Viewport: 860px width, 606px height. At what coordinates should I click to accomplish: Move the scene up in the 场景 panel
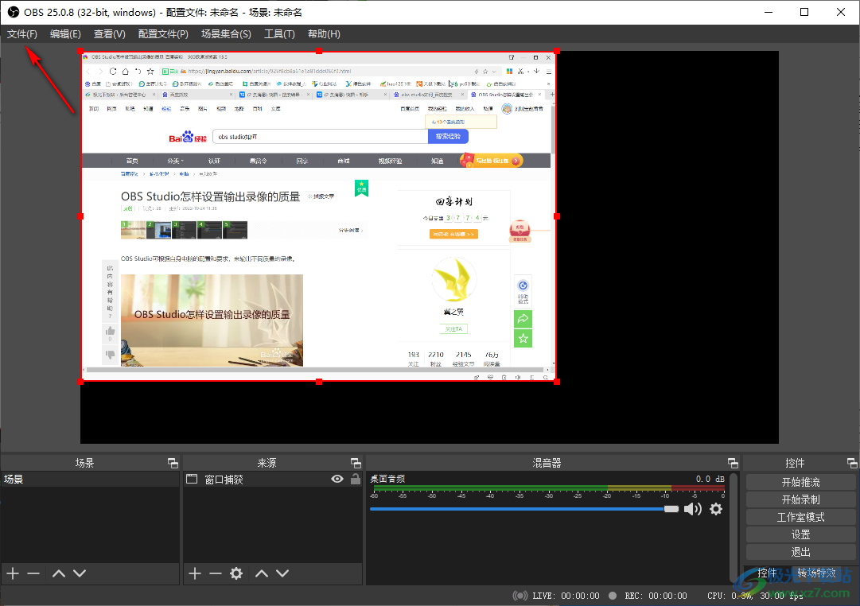coord(59,573)
